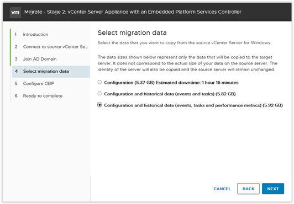Select the Configuration (5.37 GB) radio option
This screenshot has height=204, width=294.
tap(99, 82)
